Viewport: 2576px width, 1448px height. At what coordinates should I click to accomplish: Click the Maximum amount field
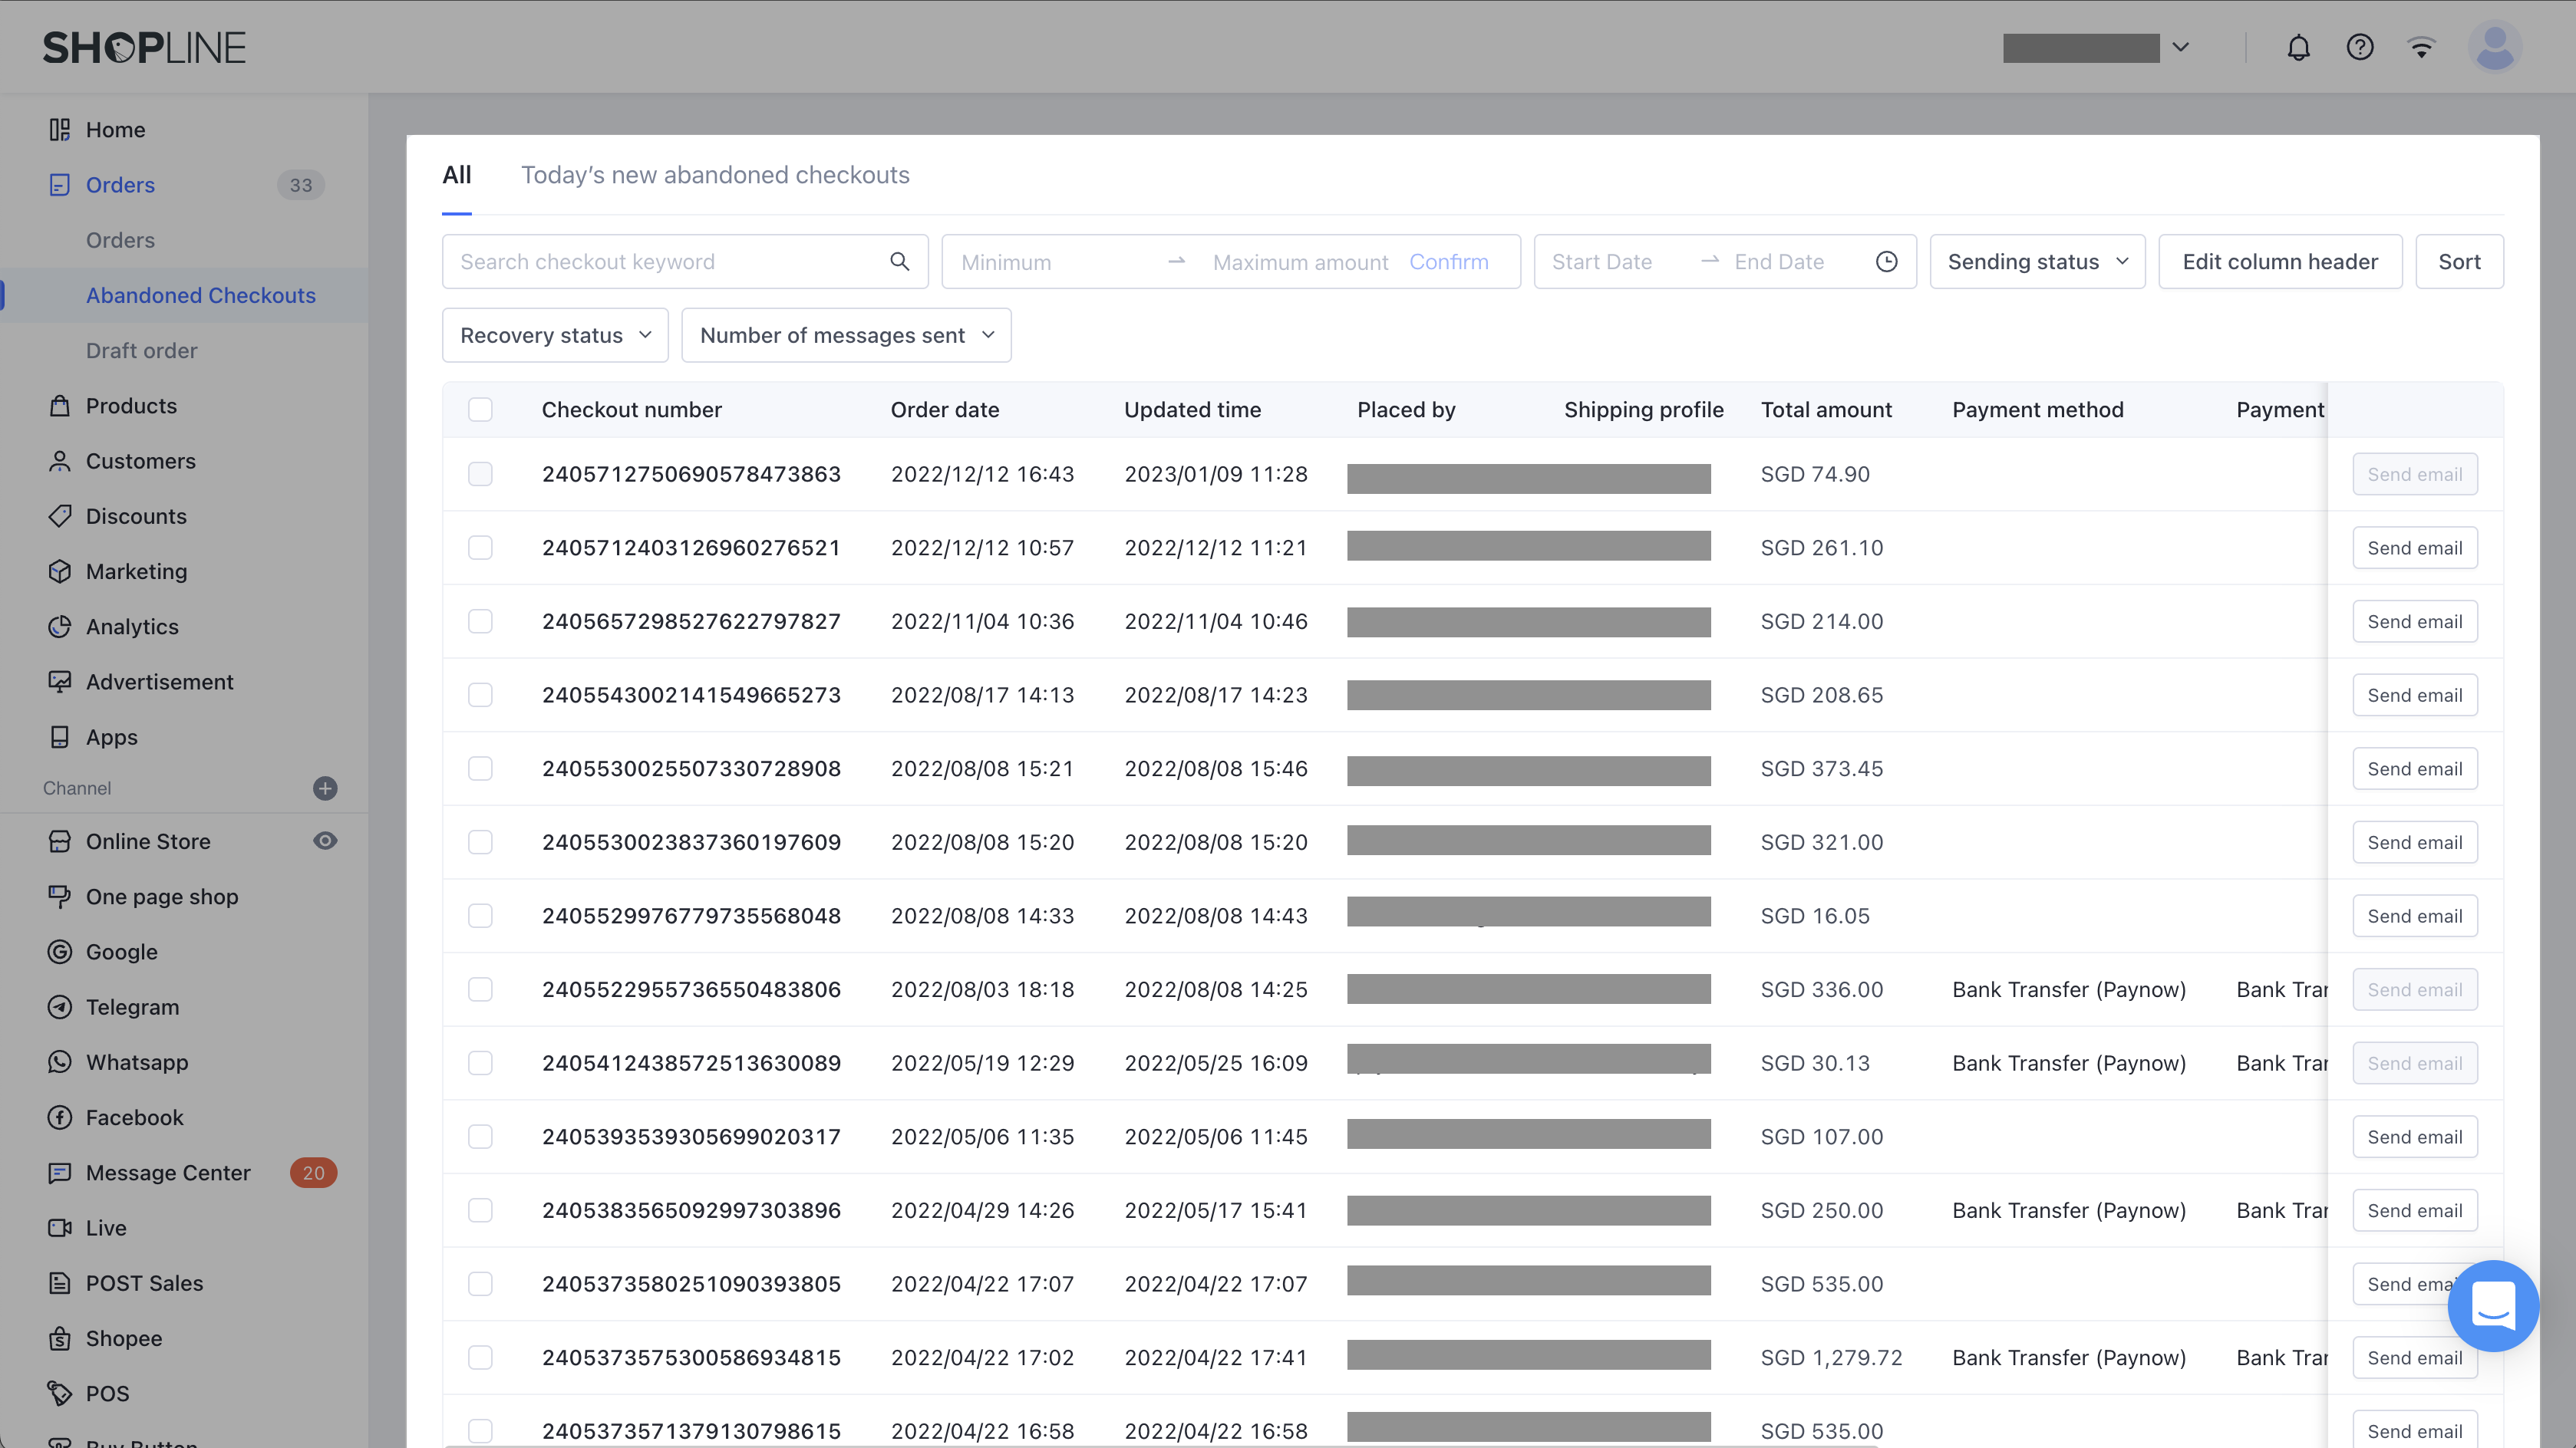click(x=1300, y=262)
